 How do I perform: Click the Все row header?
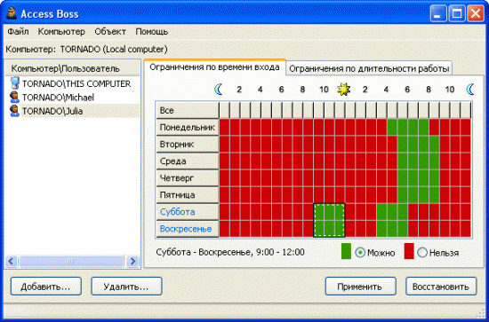click(x=187, y=110)
